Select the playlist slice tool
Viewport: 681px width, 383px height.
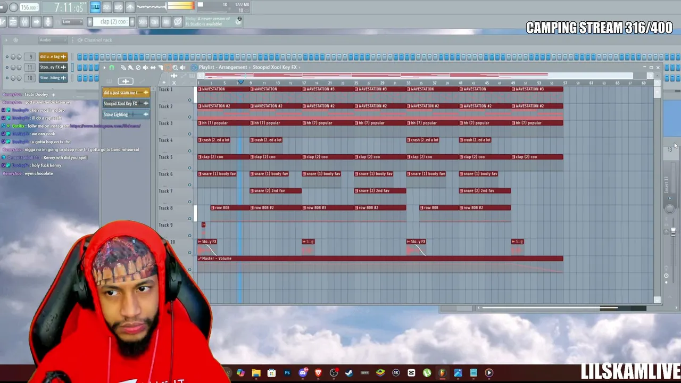point(161,68)
